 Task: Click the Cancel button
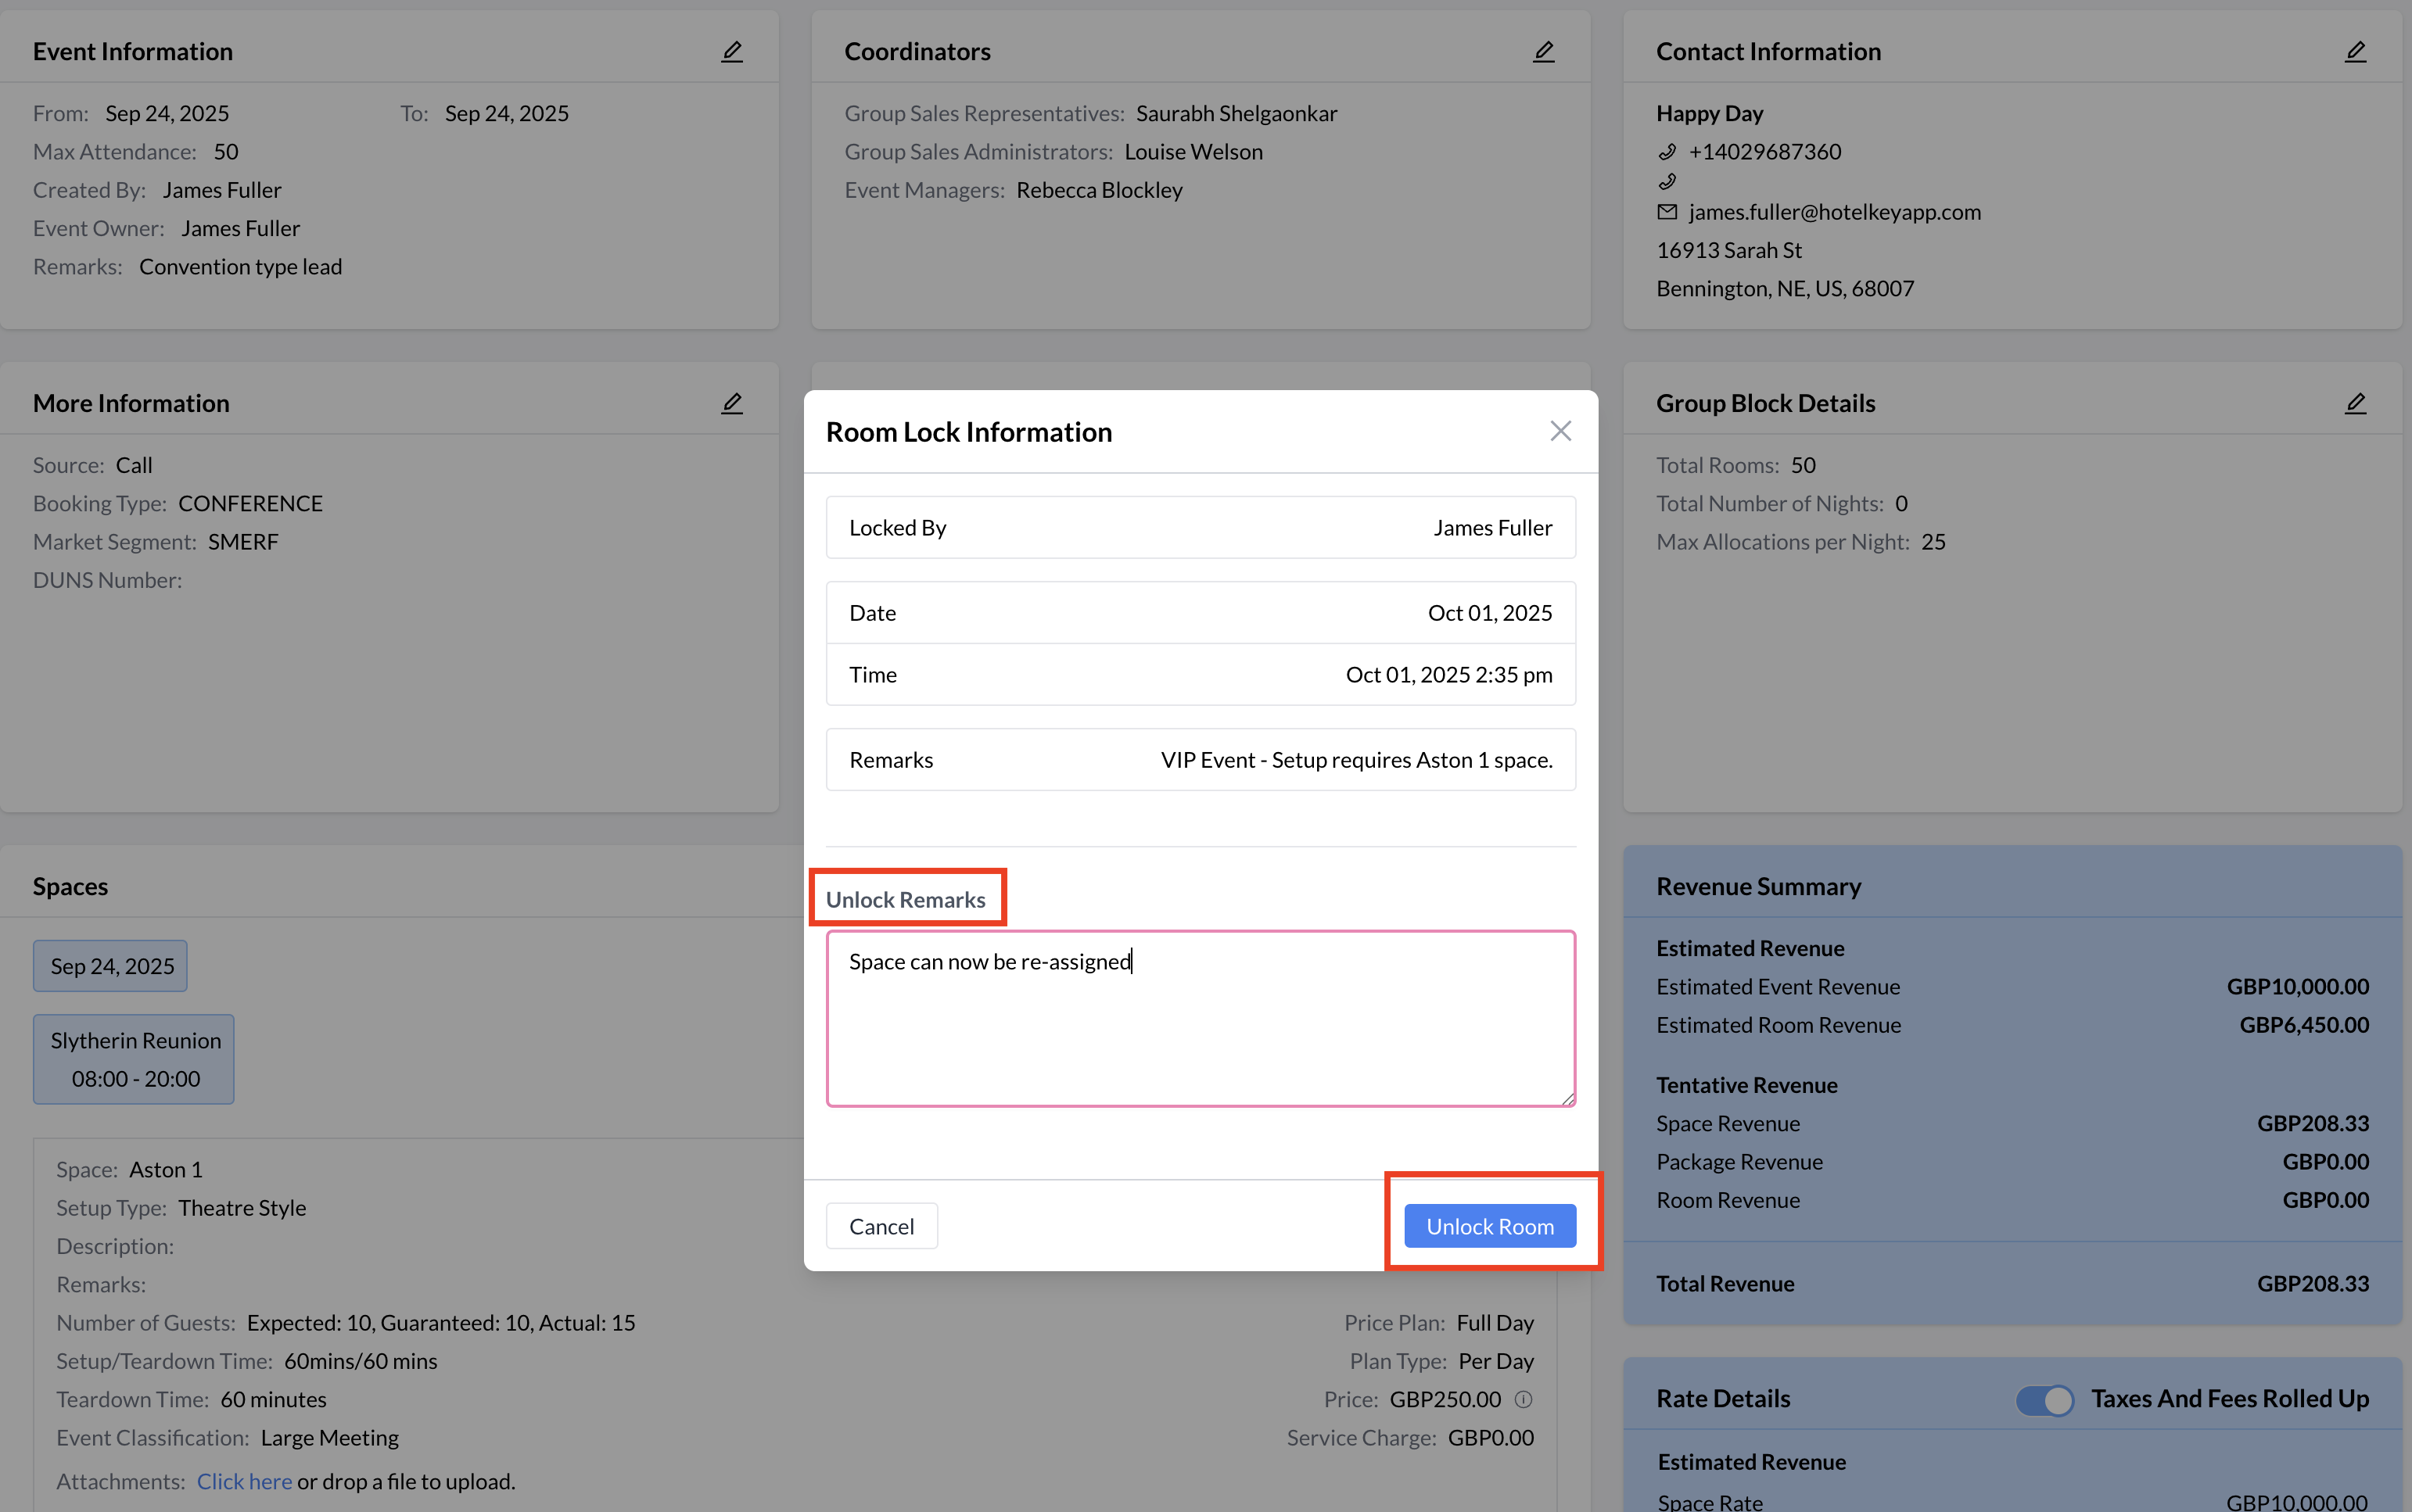coord(881,1226)
